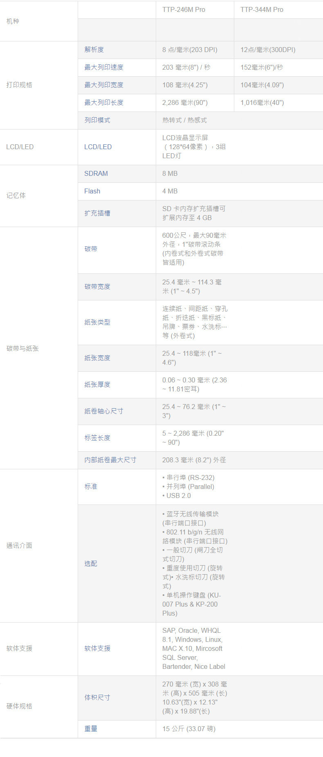The height and width of the screenshot is (757, 323).
Task: Select the 纸张类型 label
Action: point(97,322)
